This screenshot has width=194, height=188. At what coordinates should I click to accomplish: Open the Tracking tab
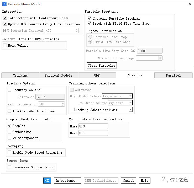click(20, 76)
